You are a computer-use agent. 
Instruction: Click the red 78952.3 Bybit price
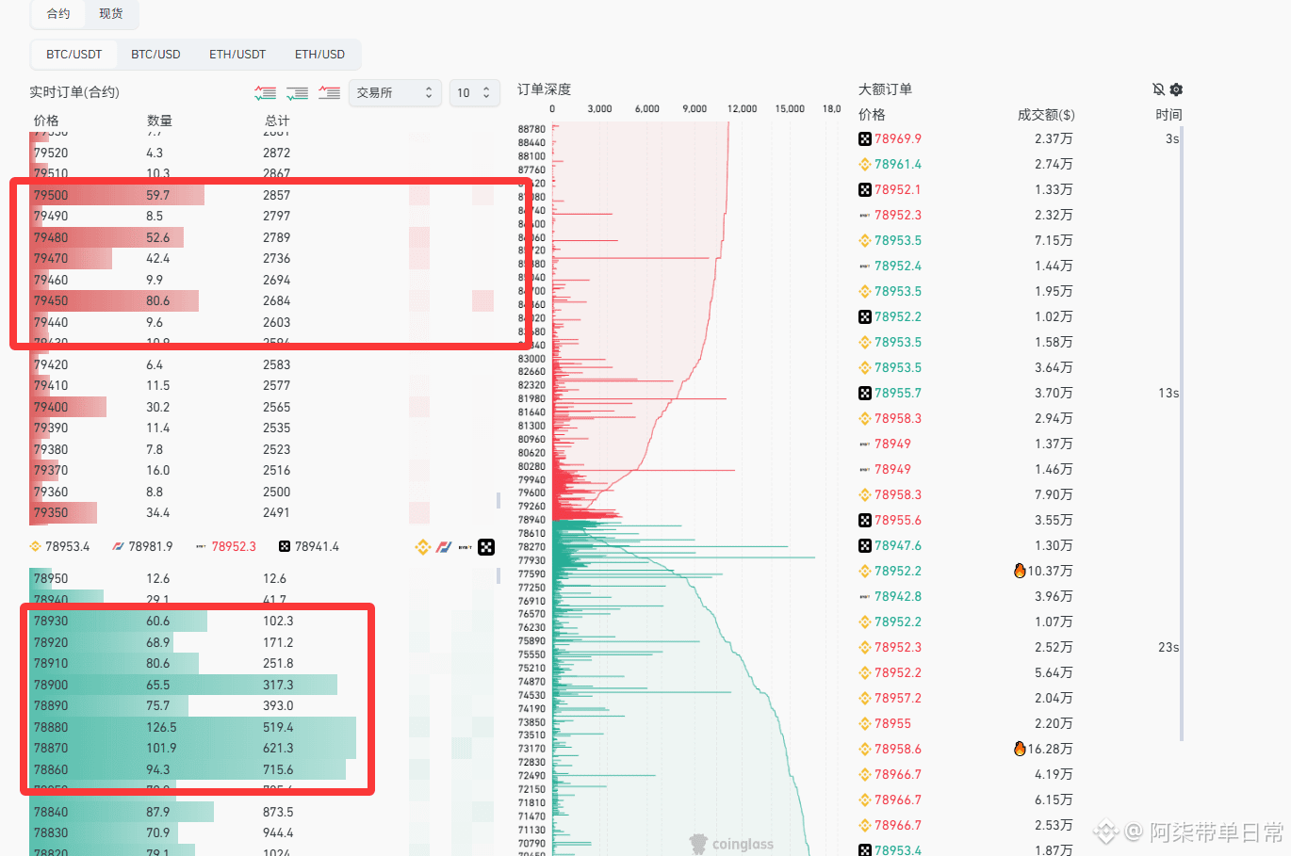(x=234, y=546)
